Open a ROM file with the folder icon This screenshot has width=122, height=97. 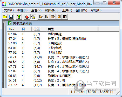pos(5,17)
